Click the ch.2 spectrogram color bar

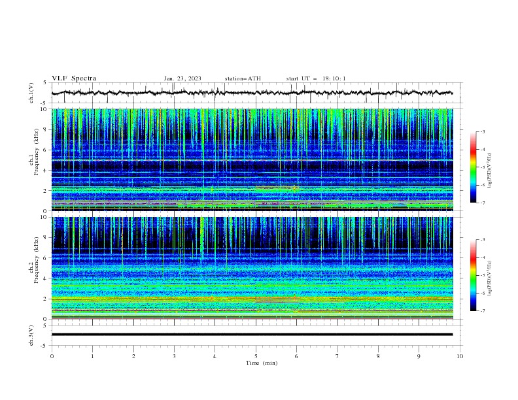(474, 275)
